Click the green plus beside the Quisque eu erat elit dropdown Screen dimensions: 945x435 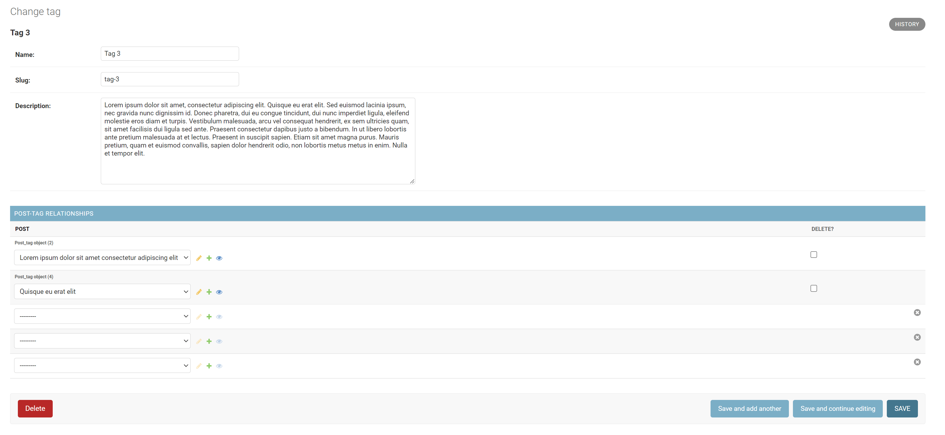pyautogui.click(x=209, y=292)
